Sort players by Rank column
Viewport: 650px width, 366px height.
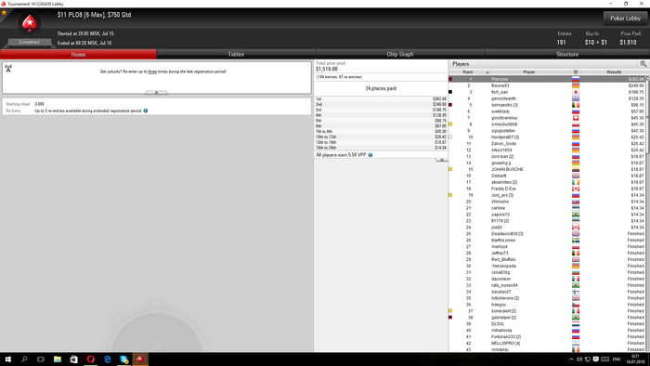click(469, 72)
